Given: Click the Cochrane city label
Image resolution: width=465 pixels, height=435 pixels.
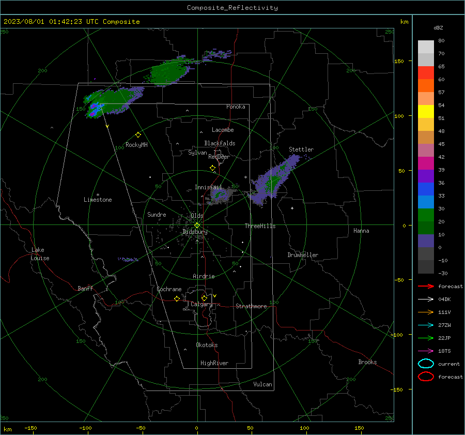Looking at the screenshot, I should tap(169, 289).
